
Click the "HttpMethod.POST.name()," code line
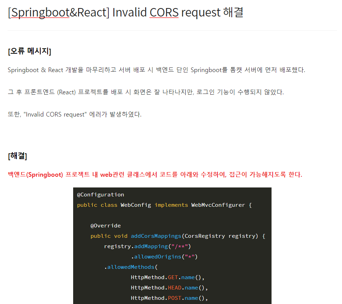169,298
